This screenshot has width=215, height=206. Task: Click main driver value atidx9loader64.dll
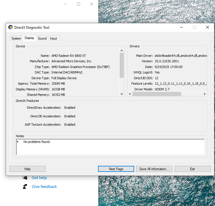pos(167,56)
